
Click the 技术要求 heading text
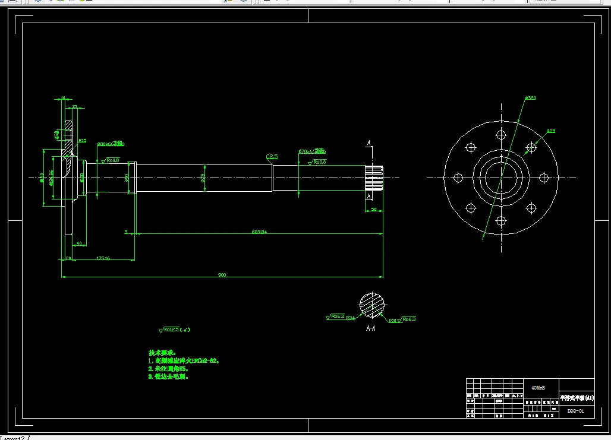click(x=162, y=353)
